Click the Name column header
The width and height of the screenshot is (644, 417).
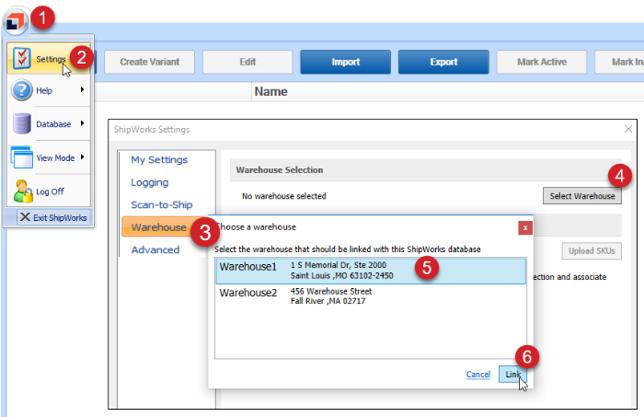270,92
